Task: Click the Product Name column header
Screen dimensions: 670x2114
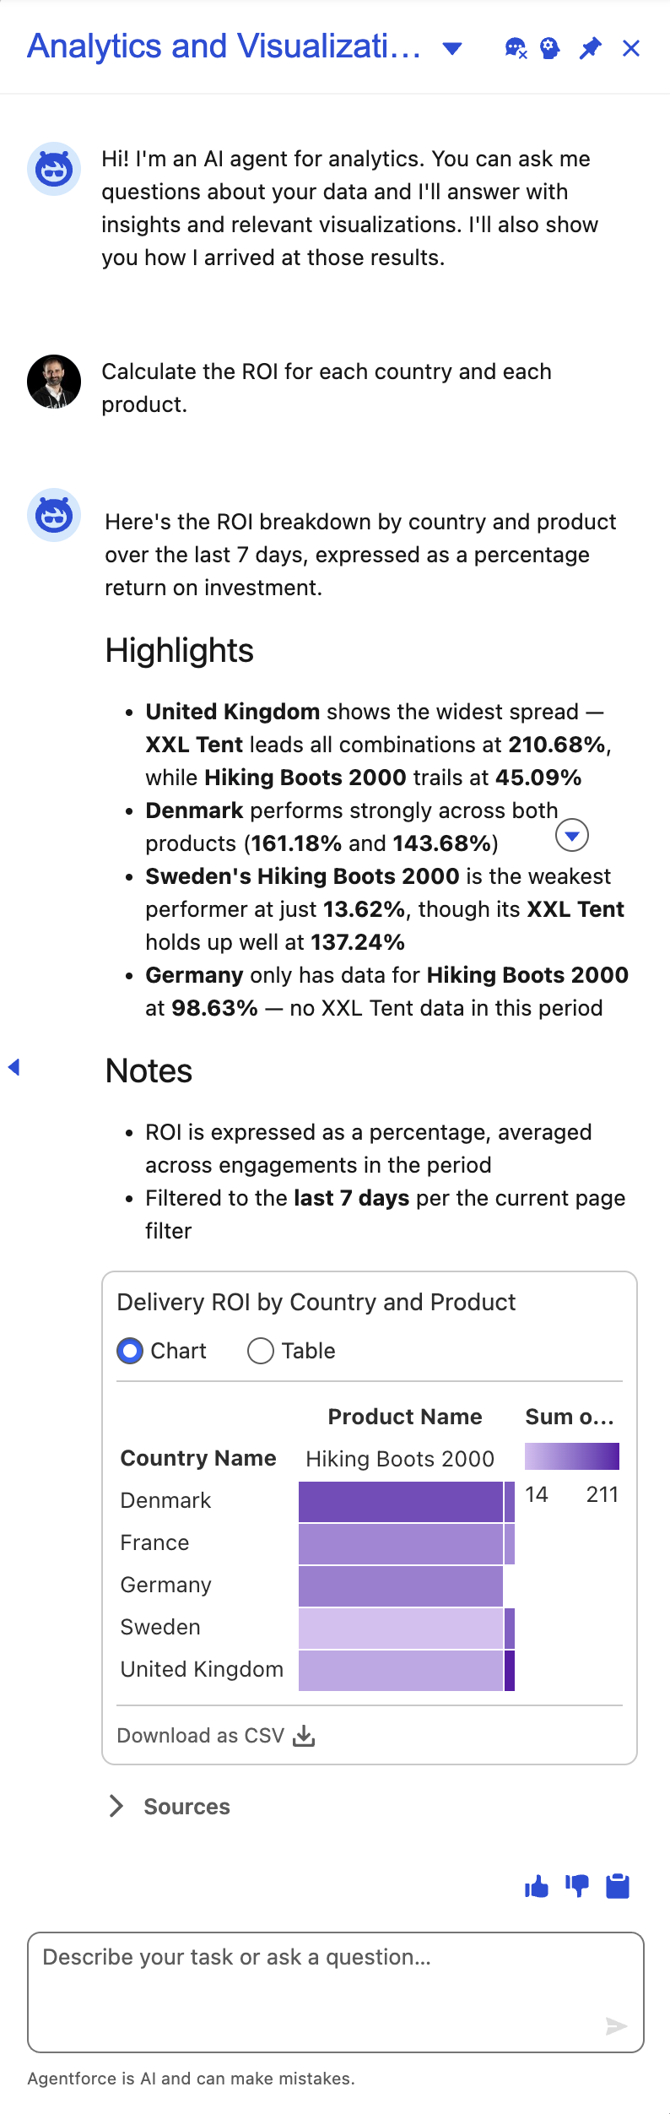Action: pos(405,1417)
